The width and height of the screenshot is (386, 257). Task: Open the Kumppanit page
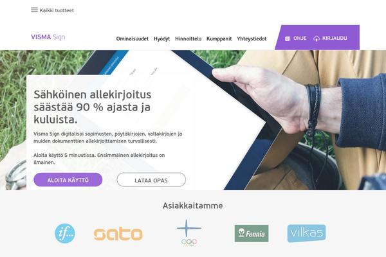(x=219, y=39)
